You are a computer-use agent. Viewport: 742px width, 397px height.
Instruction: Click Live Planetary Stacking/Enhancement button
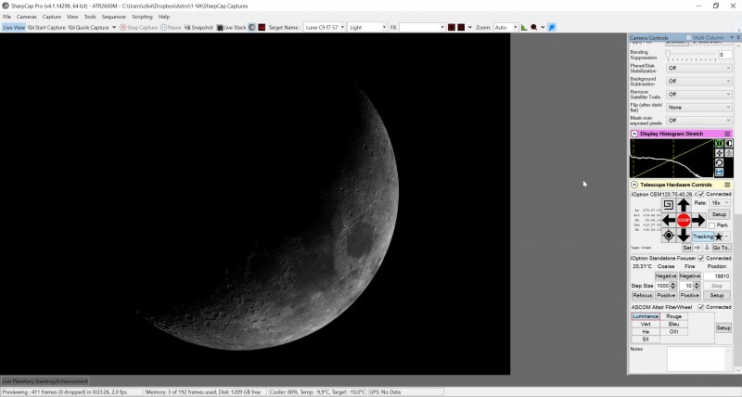(x=45, y=381)
